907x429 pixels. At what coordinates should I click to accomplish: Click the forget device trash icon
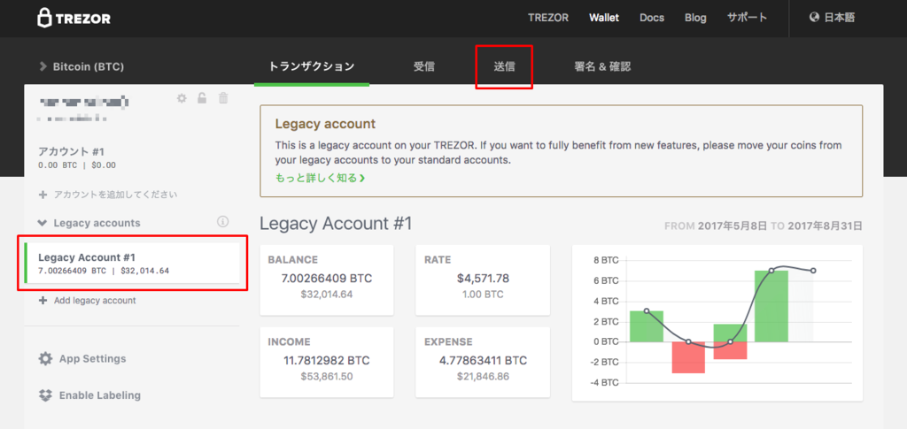[x=223, y=98]
